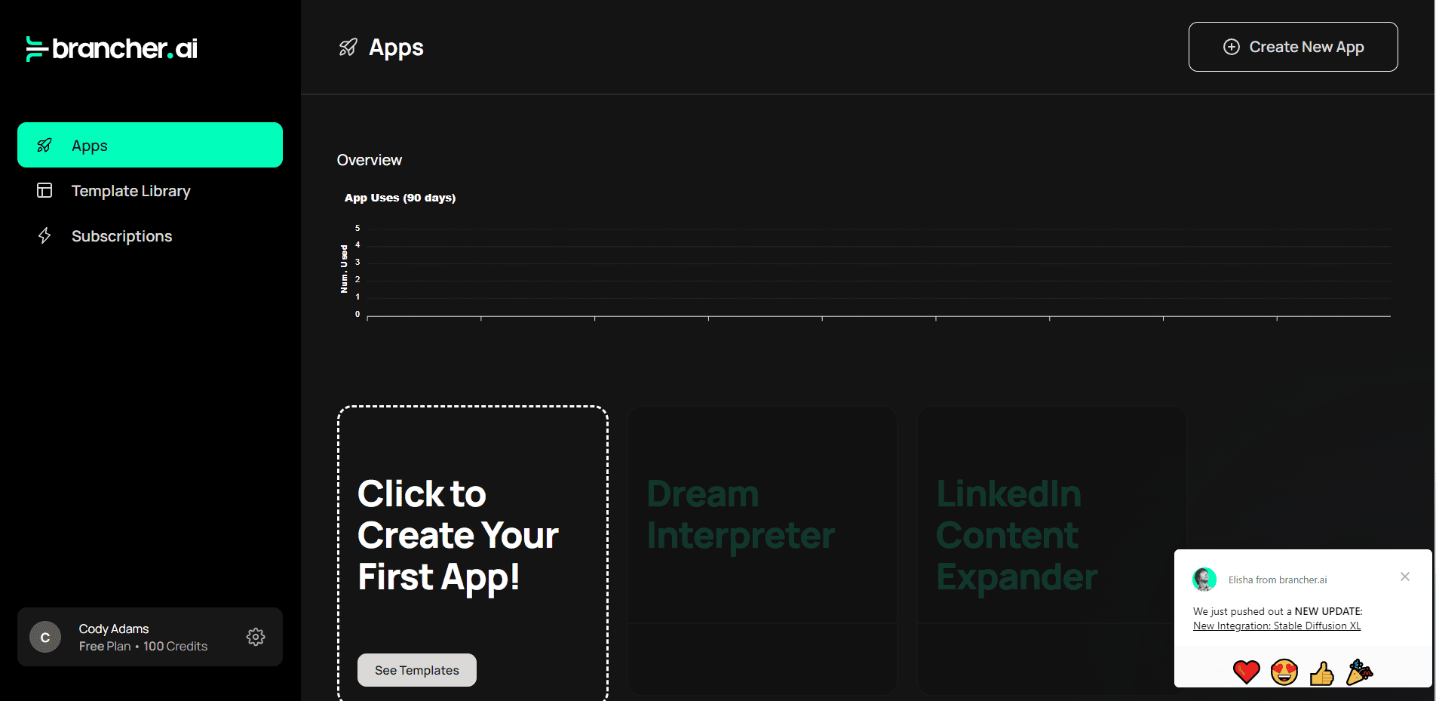This screenshot has height=701, width=1436.
Task: Click the Template Library layout icon
Action: pyautogui.click(x=44, y=190)
